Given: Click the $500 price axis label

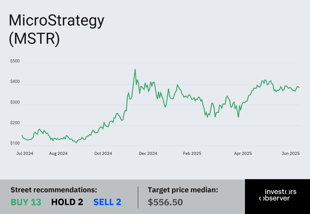Looking at the screenshot, I should pyautogui.click(x=15, y=61).
